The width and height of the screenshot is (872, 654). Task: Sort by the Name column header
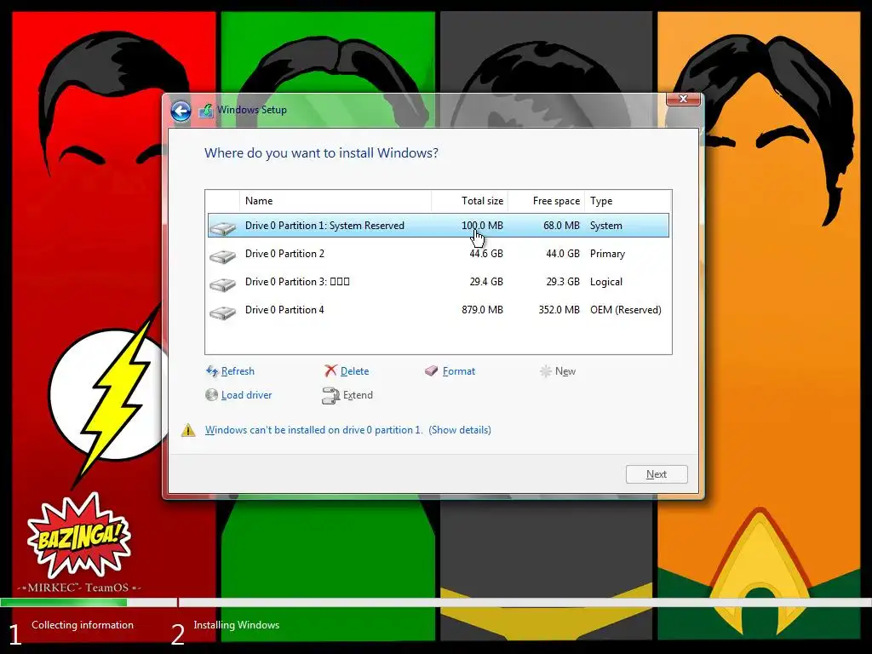point(335,201)
